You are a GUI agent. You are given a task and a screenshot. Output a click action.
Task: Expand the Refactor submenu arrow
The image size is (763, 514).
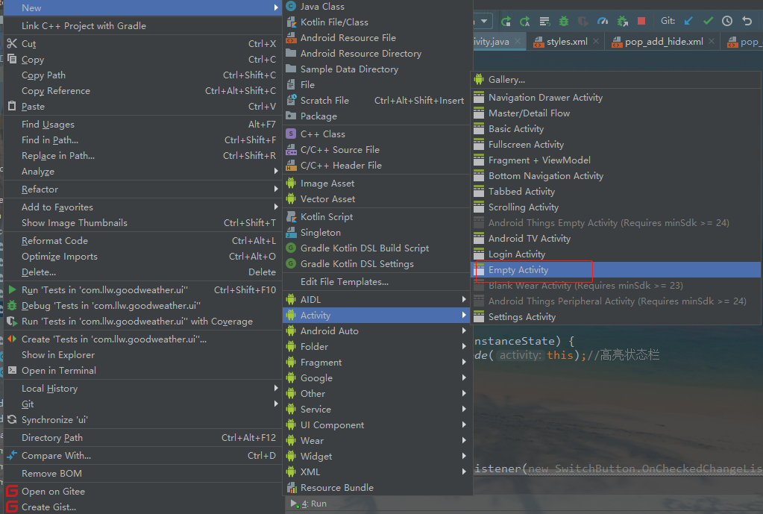[x=276, y=189]
